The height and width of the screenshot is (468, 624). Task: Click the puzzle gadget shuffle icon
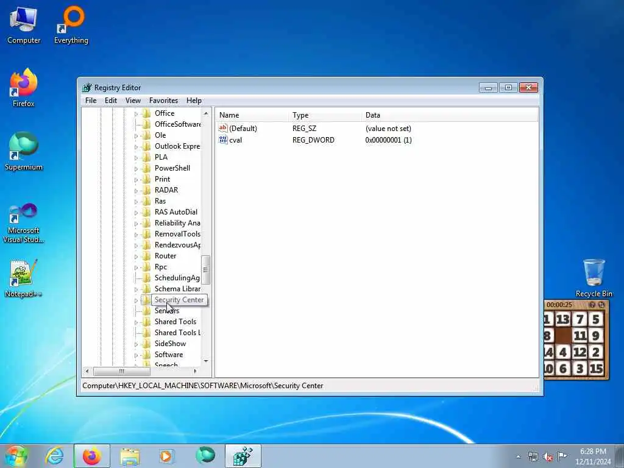click(601, 305)
